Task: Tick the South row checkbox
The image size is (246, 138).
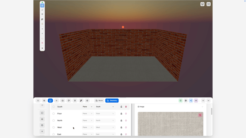Action: tap(53, 107)
